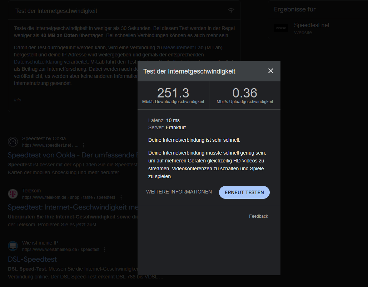Click the Info label in speed test card
Image resolution: width=368 pixels, height=287 pixels.
tap(18, 100)
